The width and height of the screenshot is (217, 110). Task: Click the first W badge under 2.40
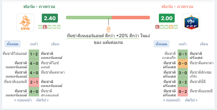click(x=40, y=27)
